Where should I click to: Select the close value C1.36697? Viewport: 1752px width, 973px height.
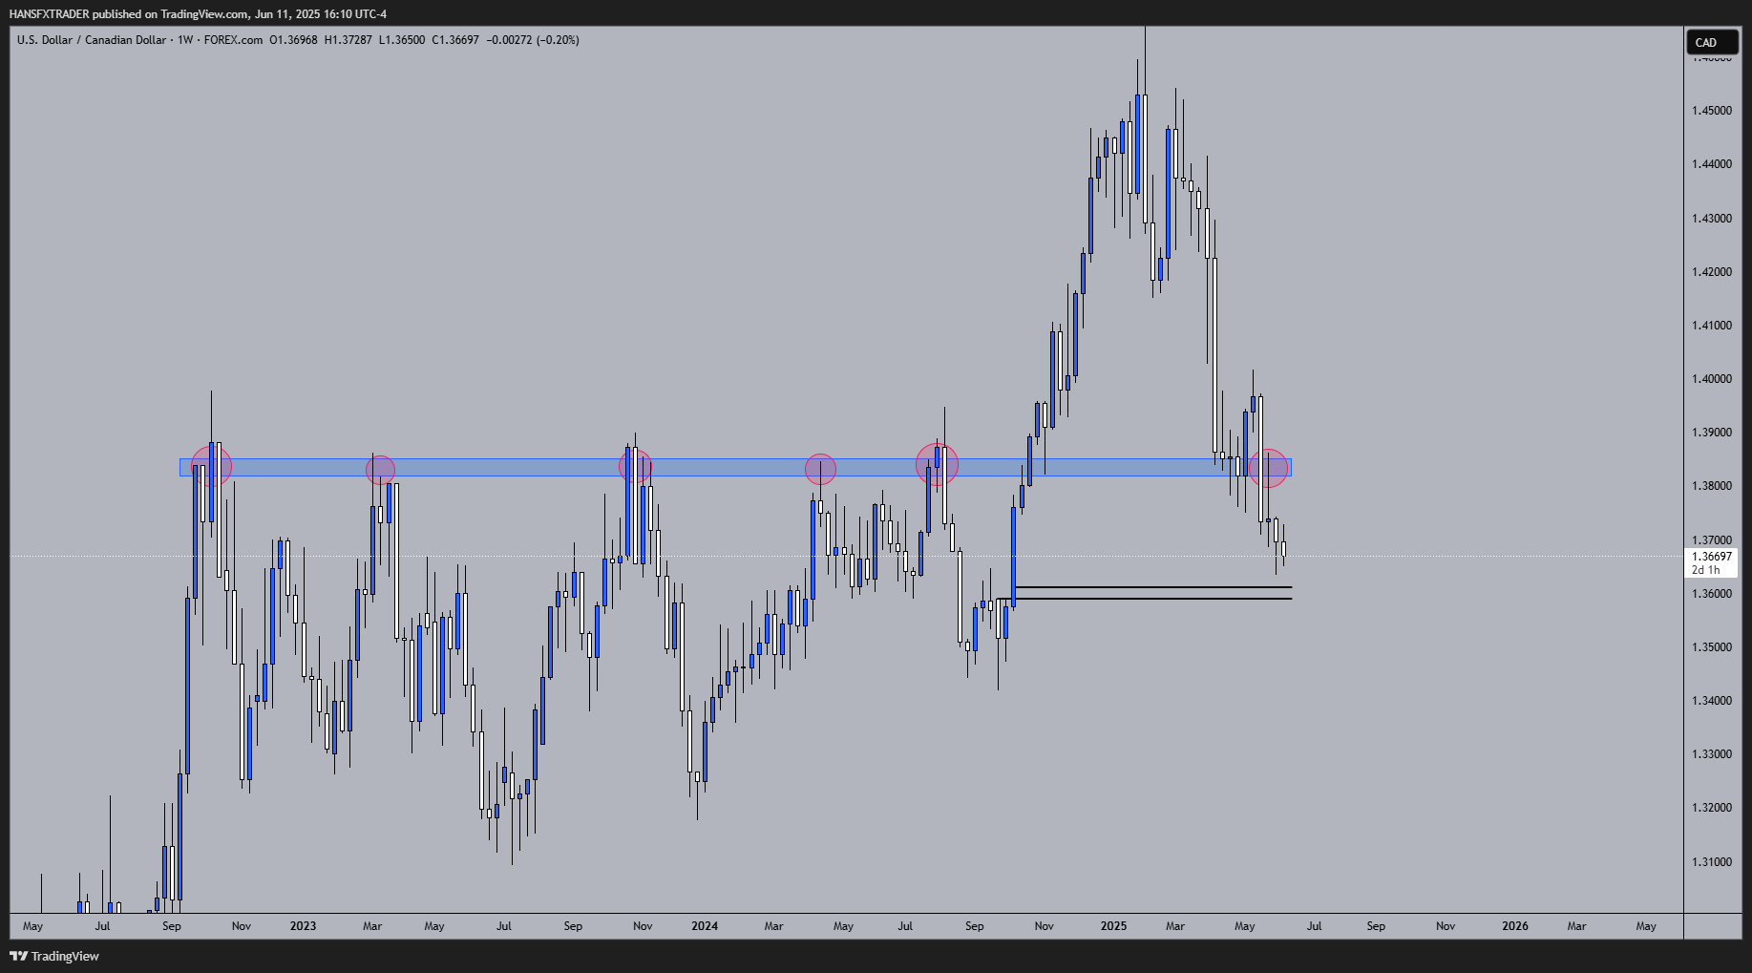[x=455, y=40]
